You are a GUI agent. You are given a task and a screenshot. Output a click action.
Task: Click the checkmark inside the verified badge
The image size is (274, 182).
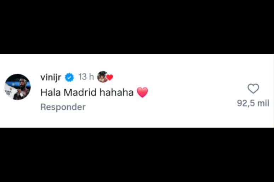pos(69,77)
